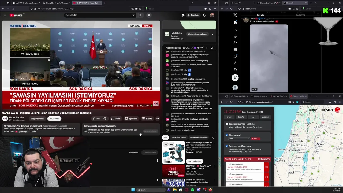Close the live chat replay panel

point(212,48)
